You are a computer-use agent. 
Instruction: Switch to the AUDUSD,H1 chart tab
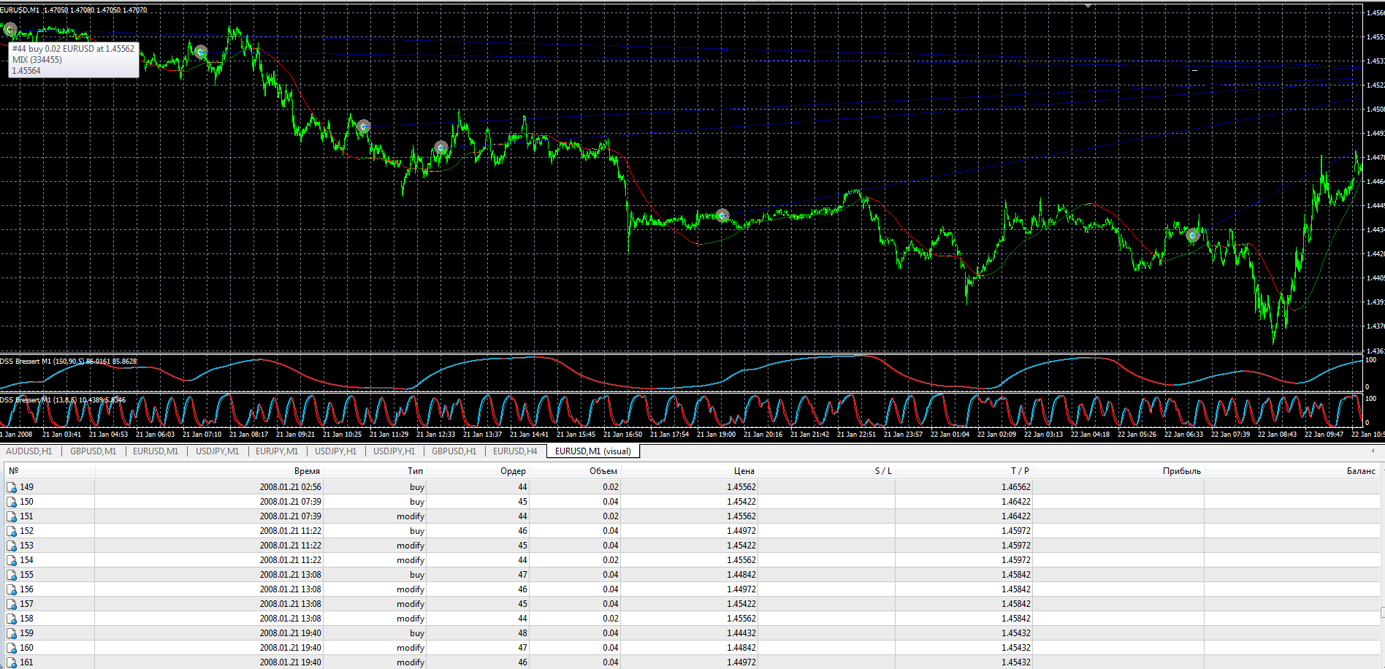[29, 451]
